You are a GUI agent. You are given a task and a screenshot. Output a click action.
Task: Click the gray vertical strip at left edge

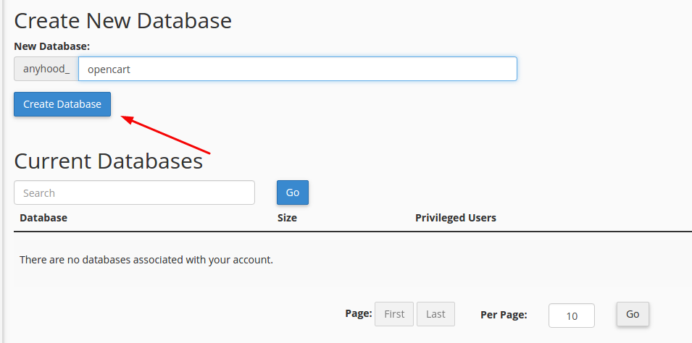point(1,171)
